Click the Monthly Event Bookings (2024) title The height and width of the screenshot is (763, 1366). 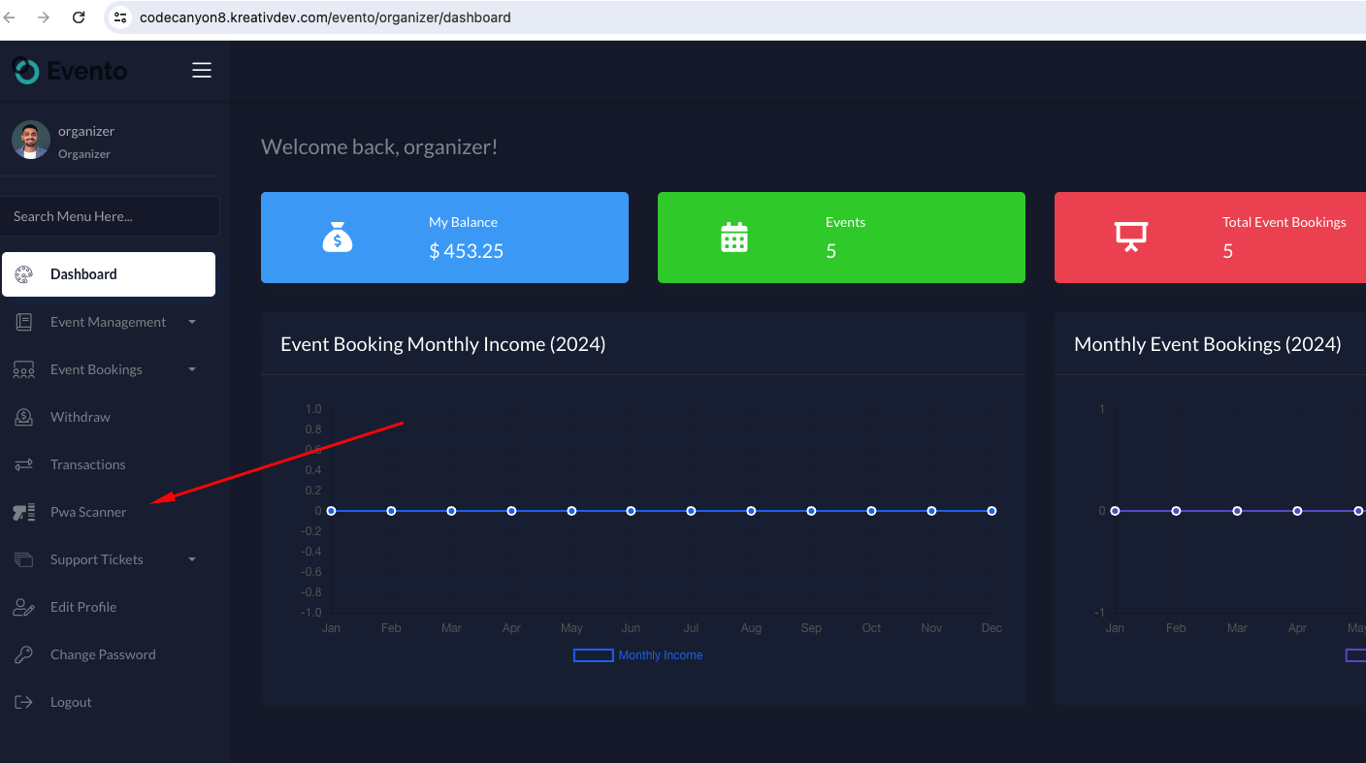pos(1208,344)
